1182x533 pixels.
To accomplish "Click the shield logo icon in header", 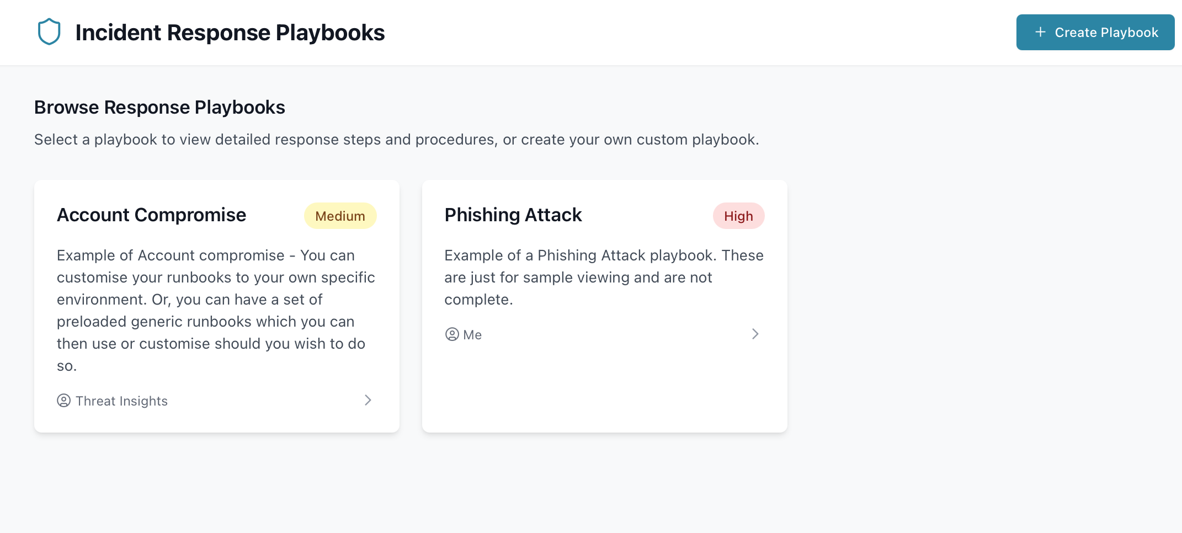I will 49,32.
